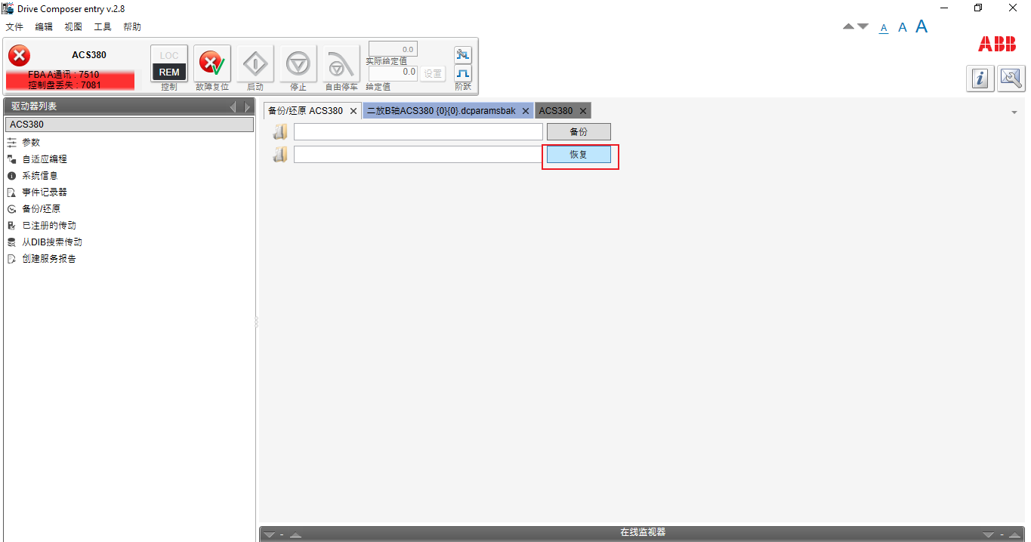The height and width of the screenshot is (542, 1031).
Task: Click the small icon above the 阶跃 icon
Action: pos(463,54)
